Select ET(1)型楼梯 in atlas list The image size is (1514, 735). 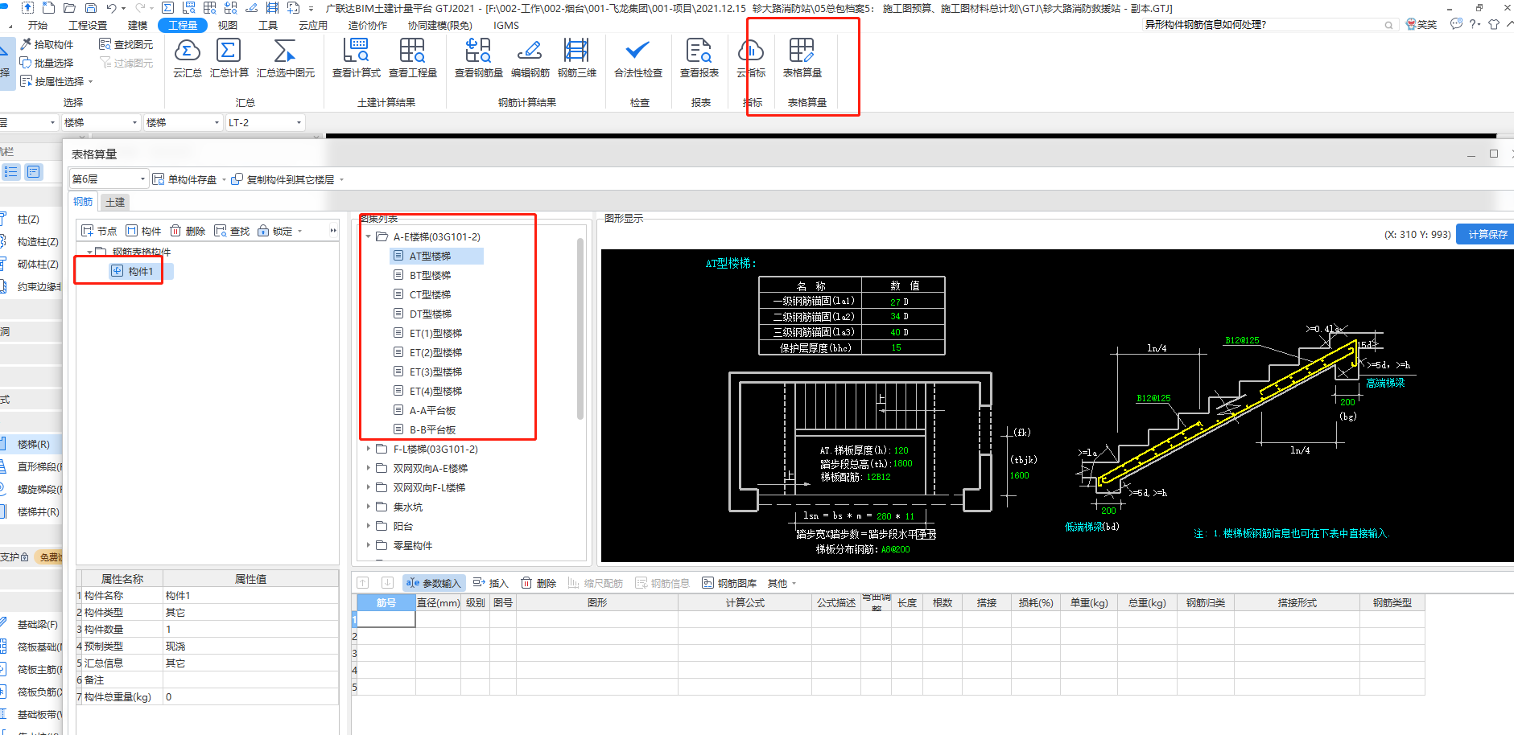pos(435,333)
